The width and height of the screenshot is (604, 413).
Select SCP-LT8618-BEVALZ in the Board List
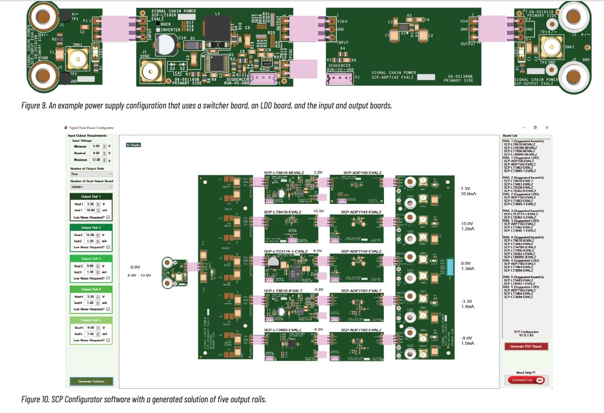(x=520, y=144)
